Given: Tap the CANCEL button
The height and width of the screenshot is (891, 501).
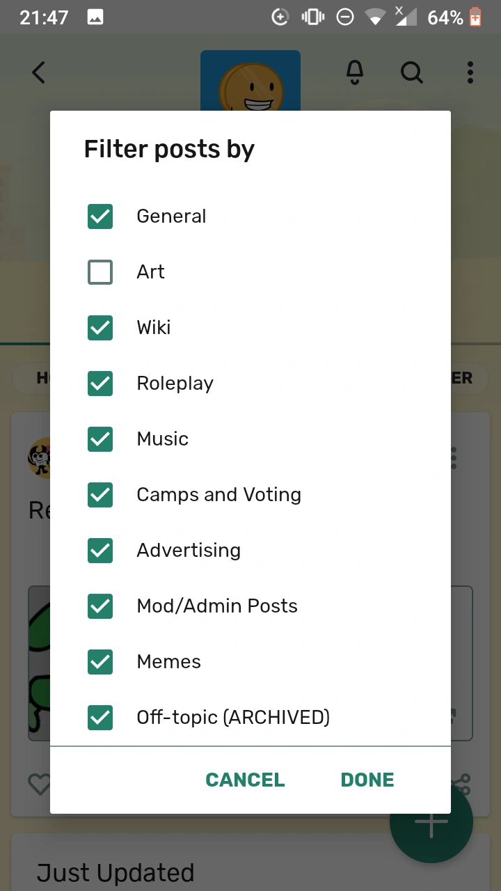Looking at the screenshot, I should (245, 780).
